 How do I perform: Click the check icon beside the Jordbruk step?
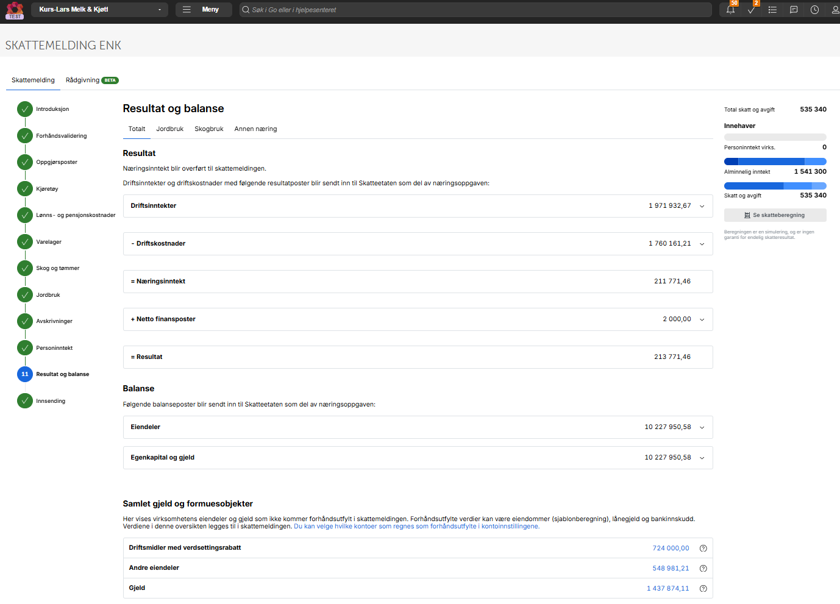pos(25,295)
